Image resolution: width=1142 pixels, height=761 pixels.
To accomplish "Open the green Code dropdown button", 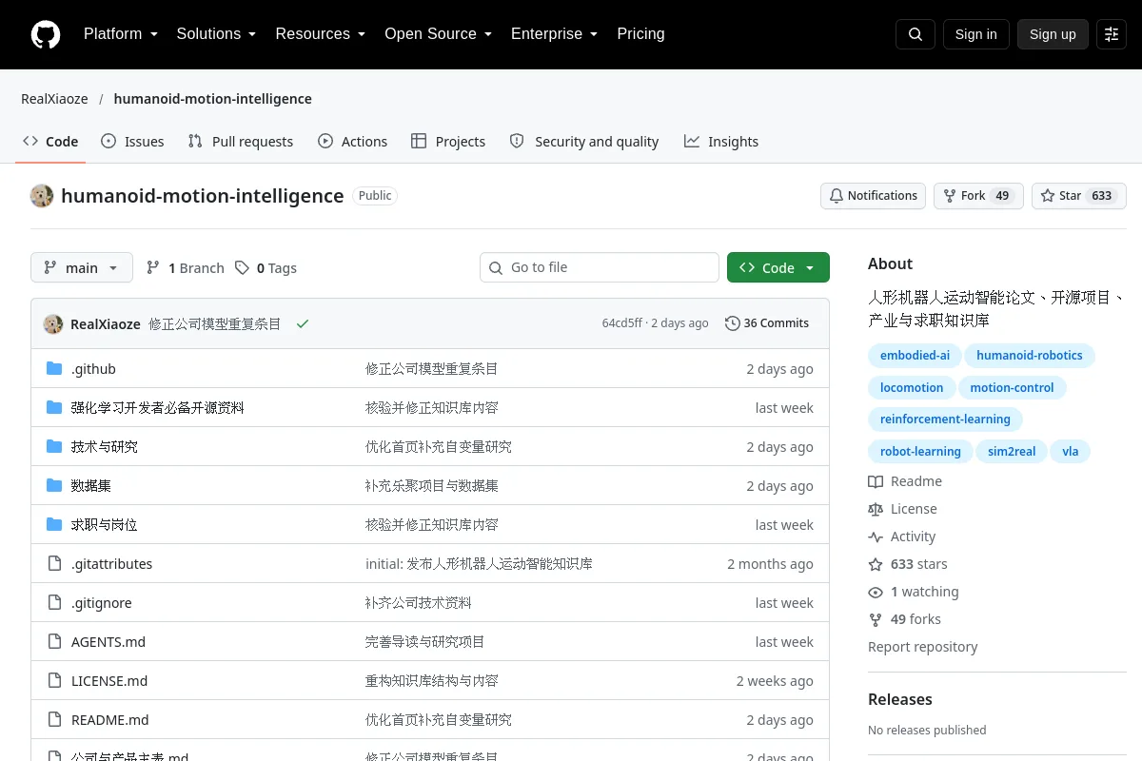I will [x=778, y=268].
